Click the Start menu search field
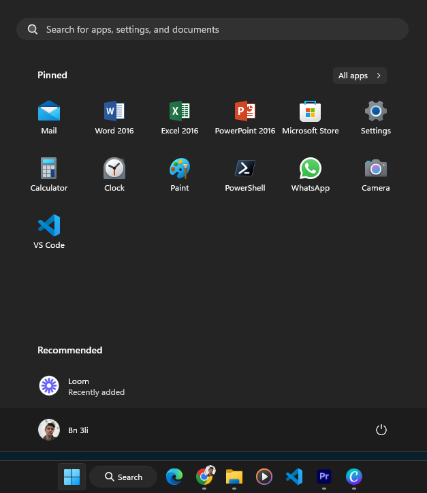This screenshot has width=427, height=493. pos(212,29)
